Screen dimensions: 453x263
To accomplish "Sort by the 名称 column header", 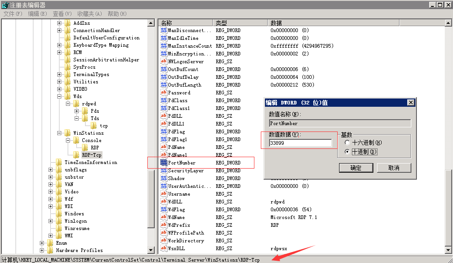I will click(185, 22).
